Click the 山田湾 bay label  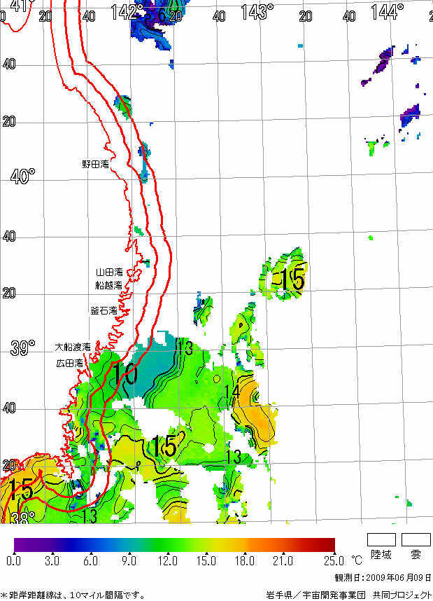(x=110, y=272)
